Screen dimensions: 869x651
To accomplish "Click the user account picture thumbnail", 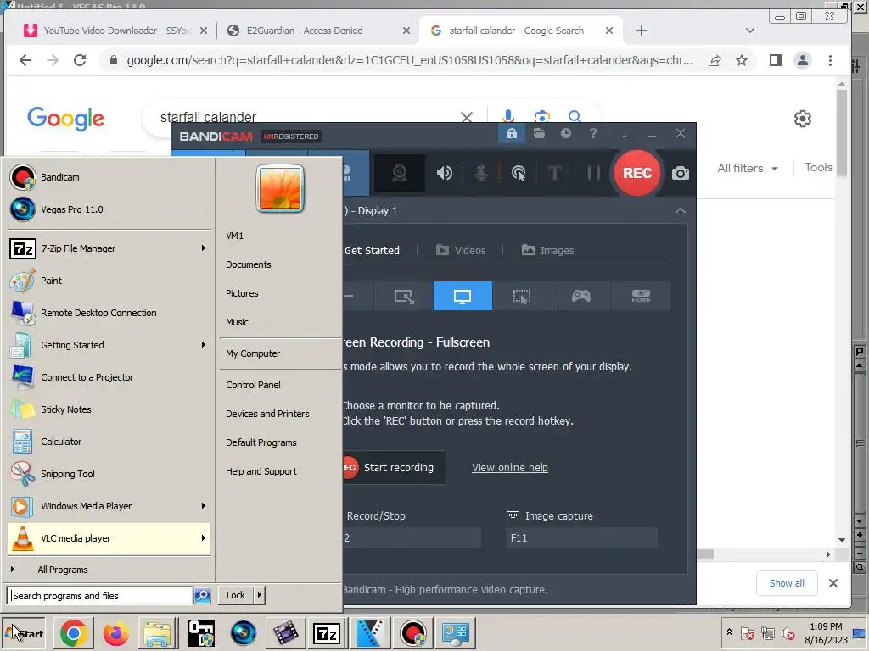I will (x=280, y=189).
